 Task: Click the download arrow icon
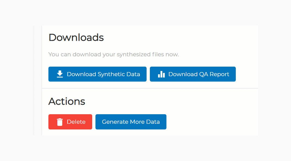click(60, 74)
